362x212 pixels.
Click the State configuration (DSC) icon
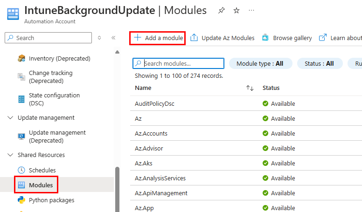(x=21, y=99)
